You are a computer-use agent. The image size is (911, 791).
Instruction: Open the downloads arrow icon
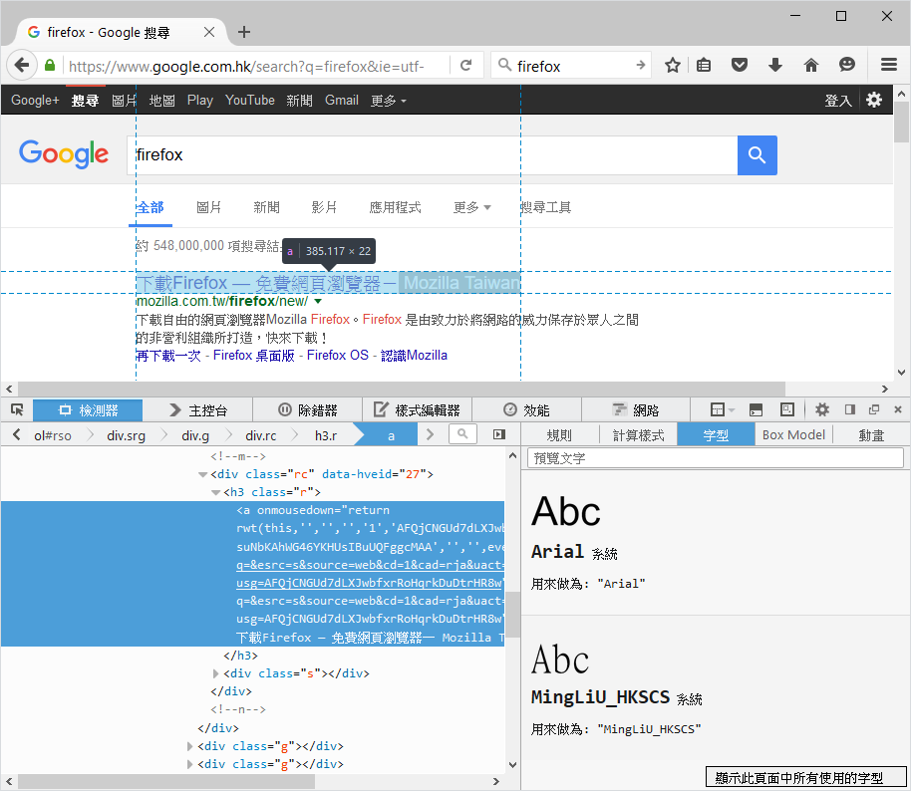click(774, 66)
